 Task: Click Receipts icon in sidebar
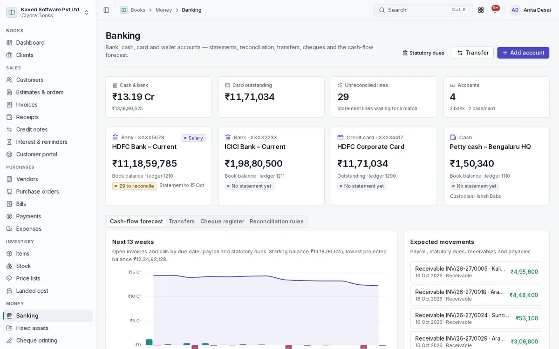pos(9,117)
